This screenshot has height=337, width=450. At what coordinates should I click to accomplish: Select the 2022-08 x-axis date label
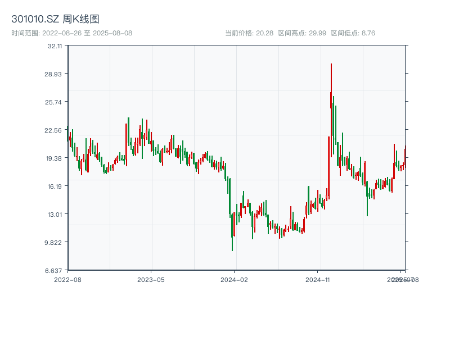click(68, 279)
